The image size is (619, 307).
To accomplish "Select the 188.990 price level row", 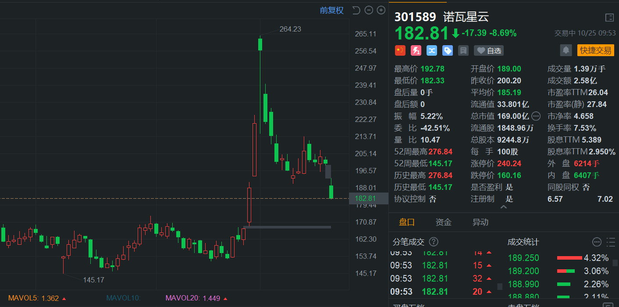I will [558, 284].
